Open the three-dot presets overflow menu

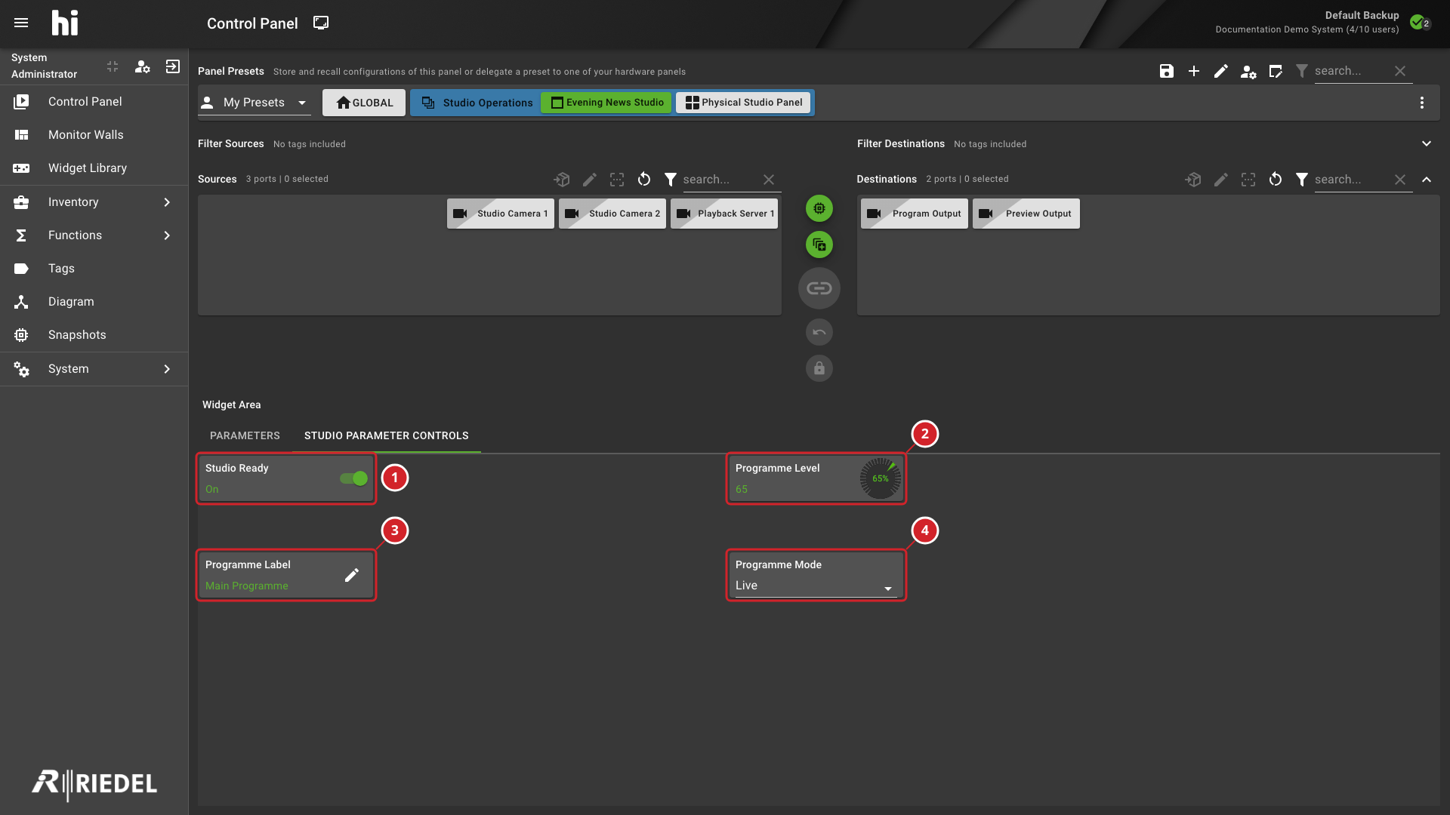(1422, 103)
